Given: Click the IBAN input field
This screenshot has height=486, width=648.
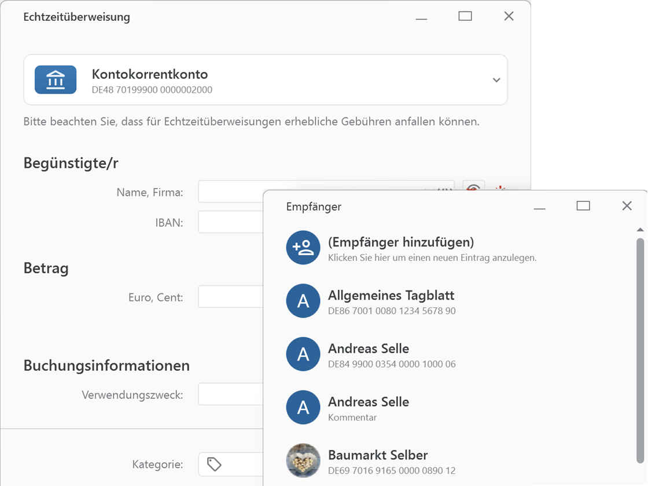Looking at the screenshot, I should tap(231, 222).
